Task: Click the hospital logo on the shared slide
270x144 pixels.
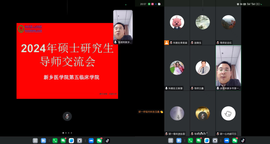Action: (21, 29)
